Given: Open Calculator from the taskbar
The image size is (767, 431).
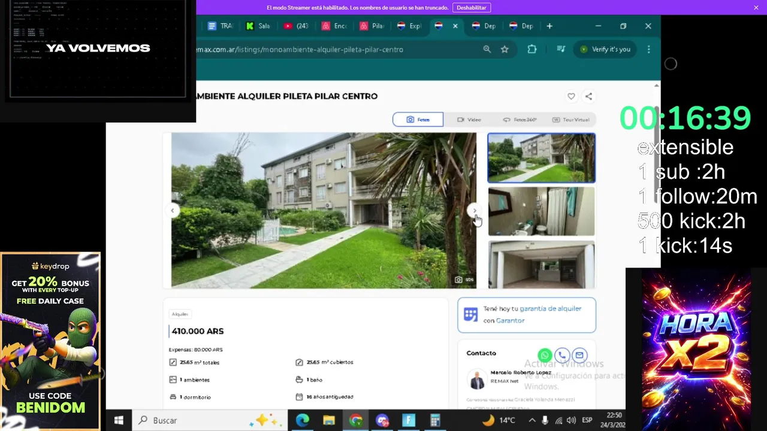Looking at the screenshot, I should [435, 420].
